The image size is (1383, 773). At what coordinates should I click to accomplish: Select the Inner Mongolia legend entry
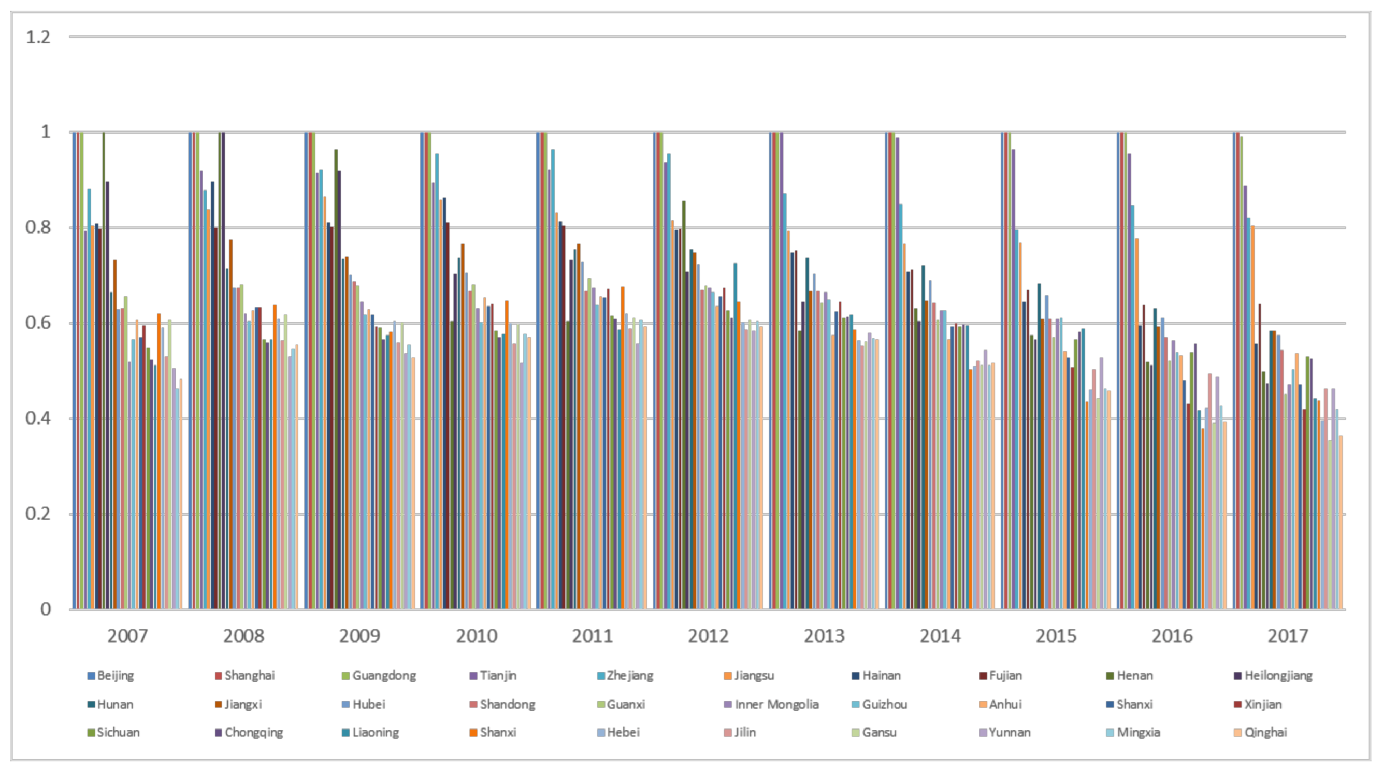point(776,704)
